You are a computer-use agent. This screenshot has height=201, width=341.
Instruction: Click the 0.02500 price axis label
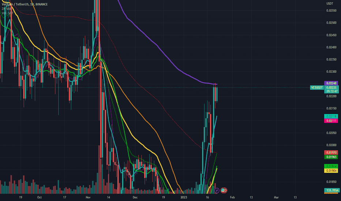[331, 23]
